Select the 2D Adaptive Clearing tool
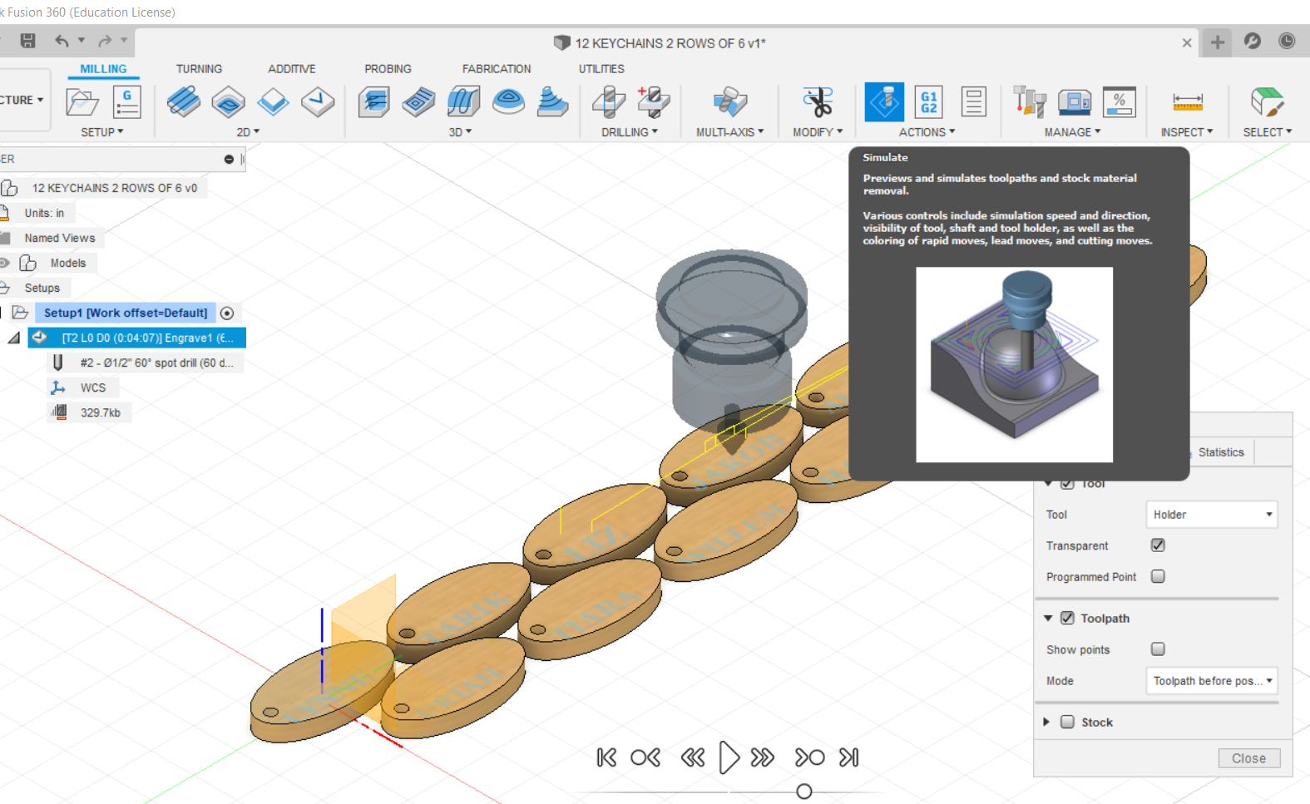 click(x=184, y=102)
